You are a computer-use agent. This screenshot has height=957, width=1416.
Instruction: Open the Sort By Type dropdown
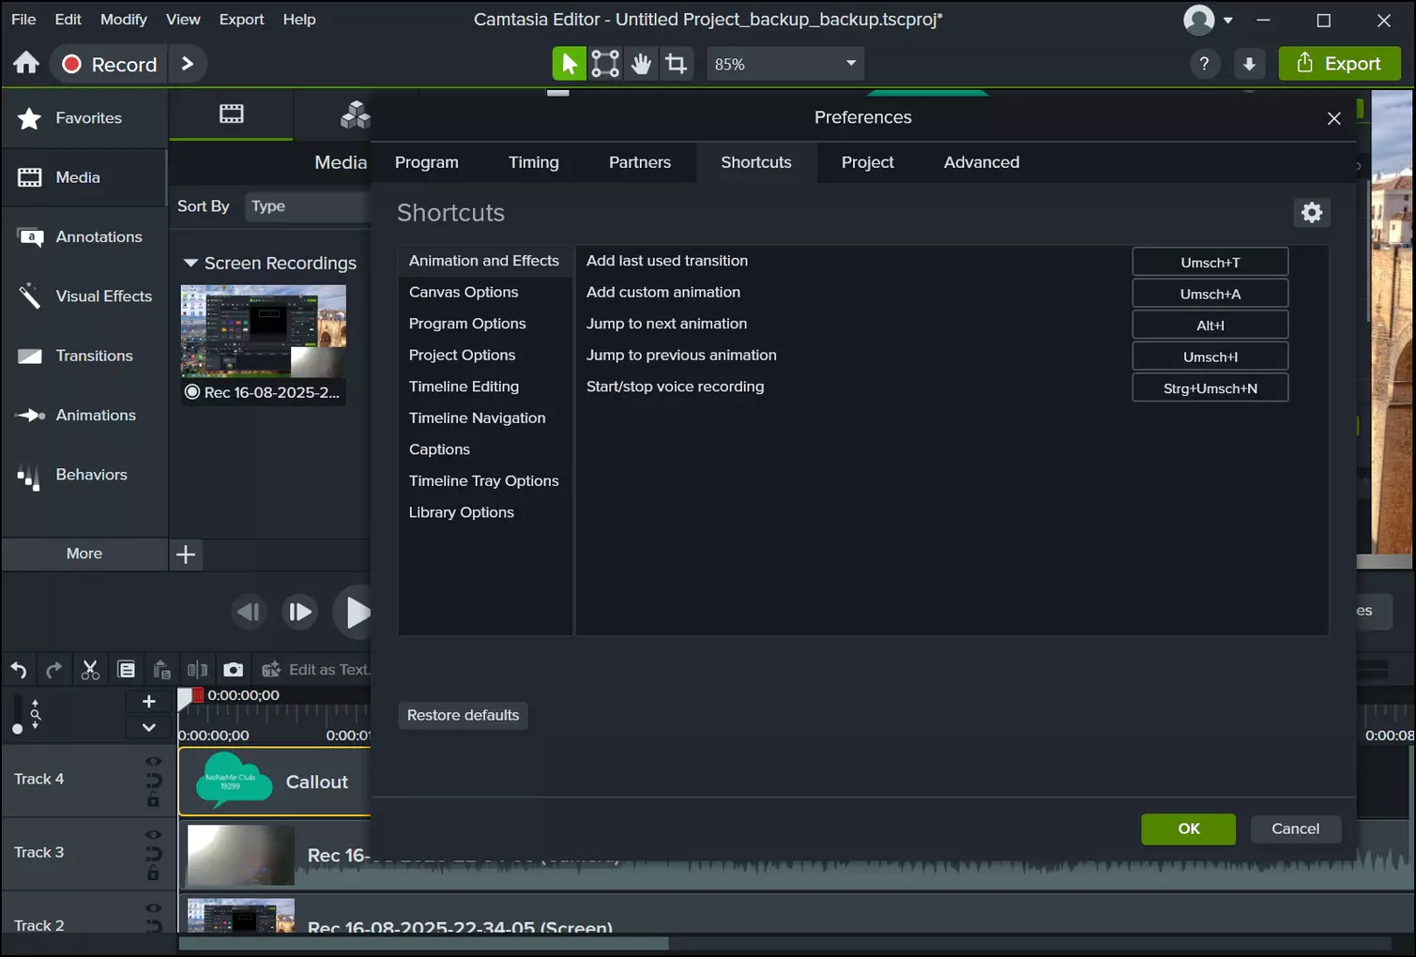point(308,206)
